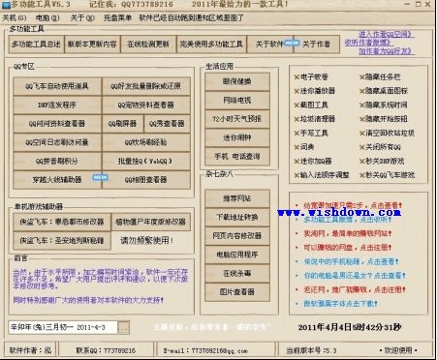Start the 垃圾清理器 cleaner
The width and height of the screenshot is (437, 360).
(x=314, y=119)
